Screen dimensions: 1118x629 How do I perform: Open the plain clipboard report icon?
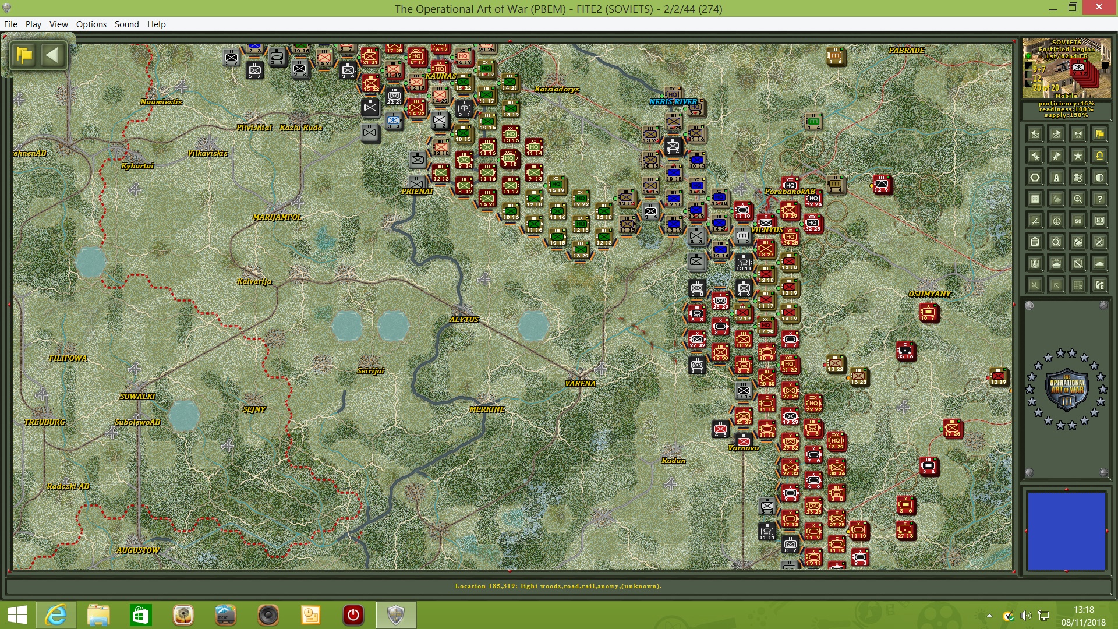pos(1035,242)
